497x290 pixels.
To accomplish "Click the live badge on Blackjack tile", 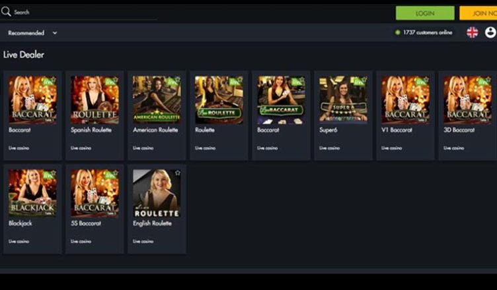I will point(46,175).
